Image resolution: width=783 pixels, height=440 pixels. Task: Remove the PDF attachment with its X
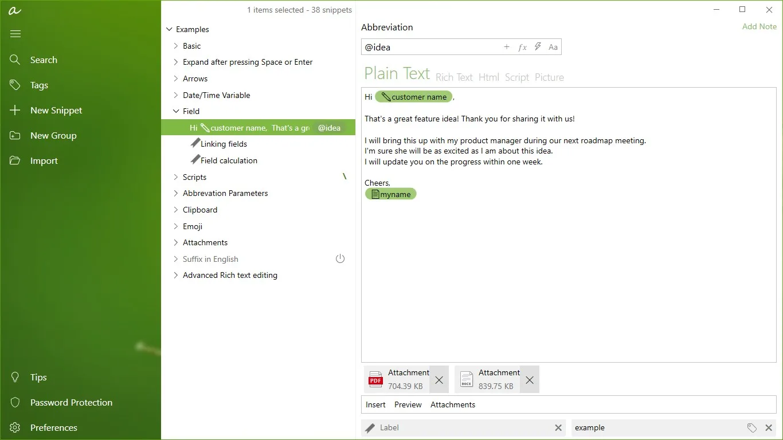tap(439, 380)
